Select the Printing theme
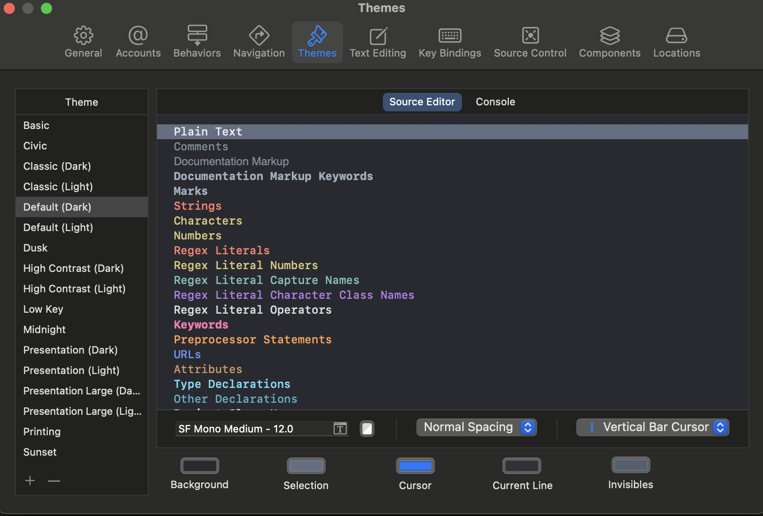Image resolution: width=763 pixels, height=516 pixels. click(82, 432)
